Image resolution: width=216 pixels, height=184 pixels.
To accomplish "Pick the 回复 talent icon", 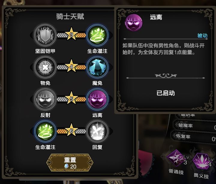I will 97,131.
